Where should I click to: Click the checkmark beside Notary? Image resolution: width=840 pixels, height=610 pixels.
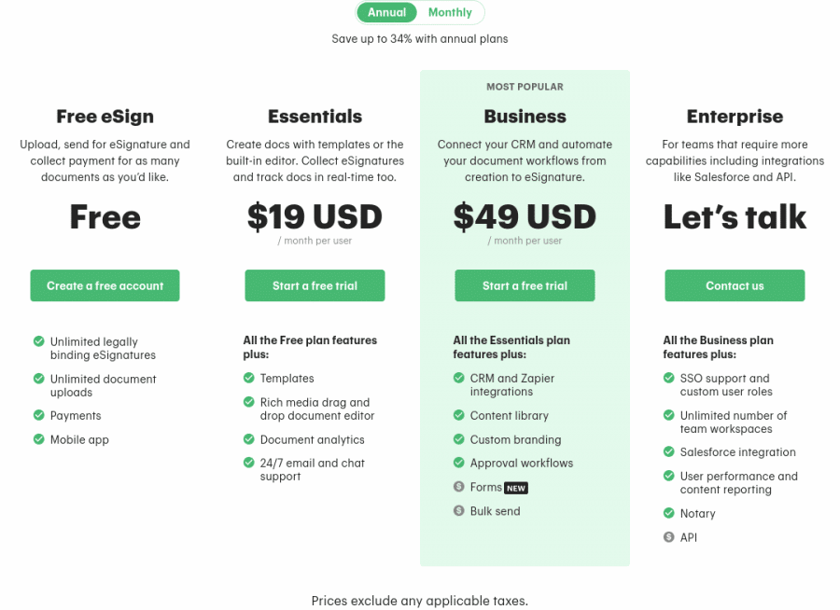point(668,513)
